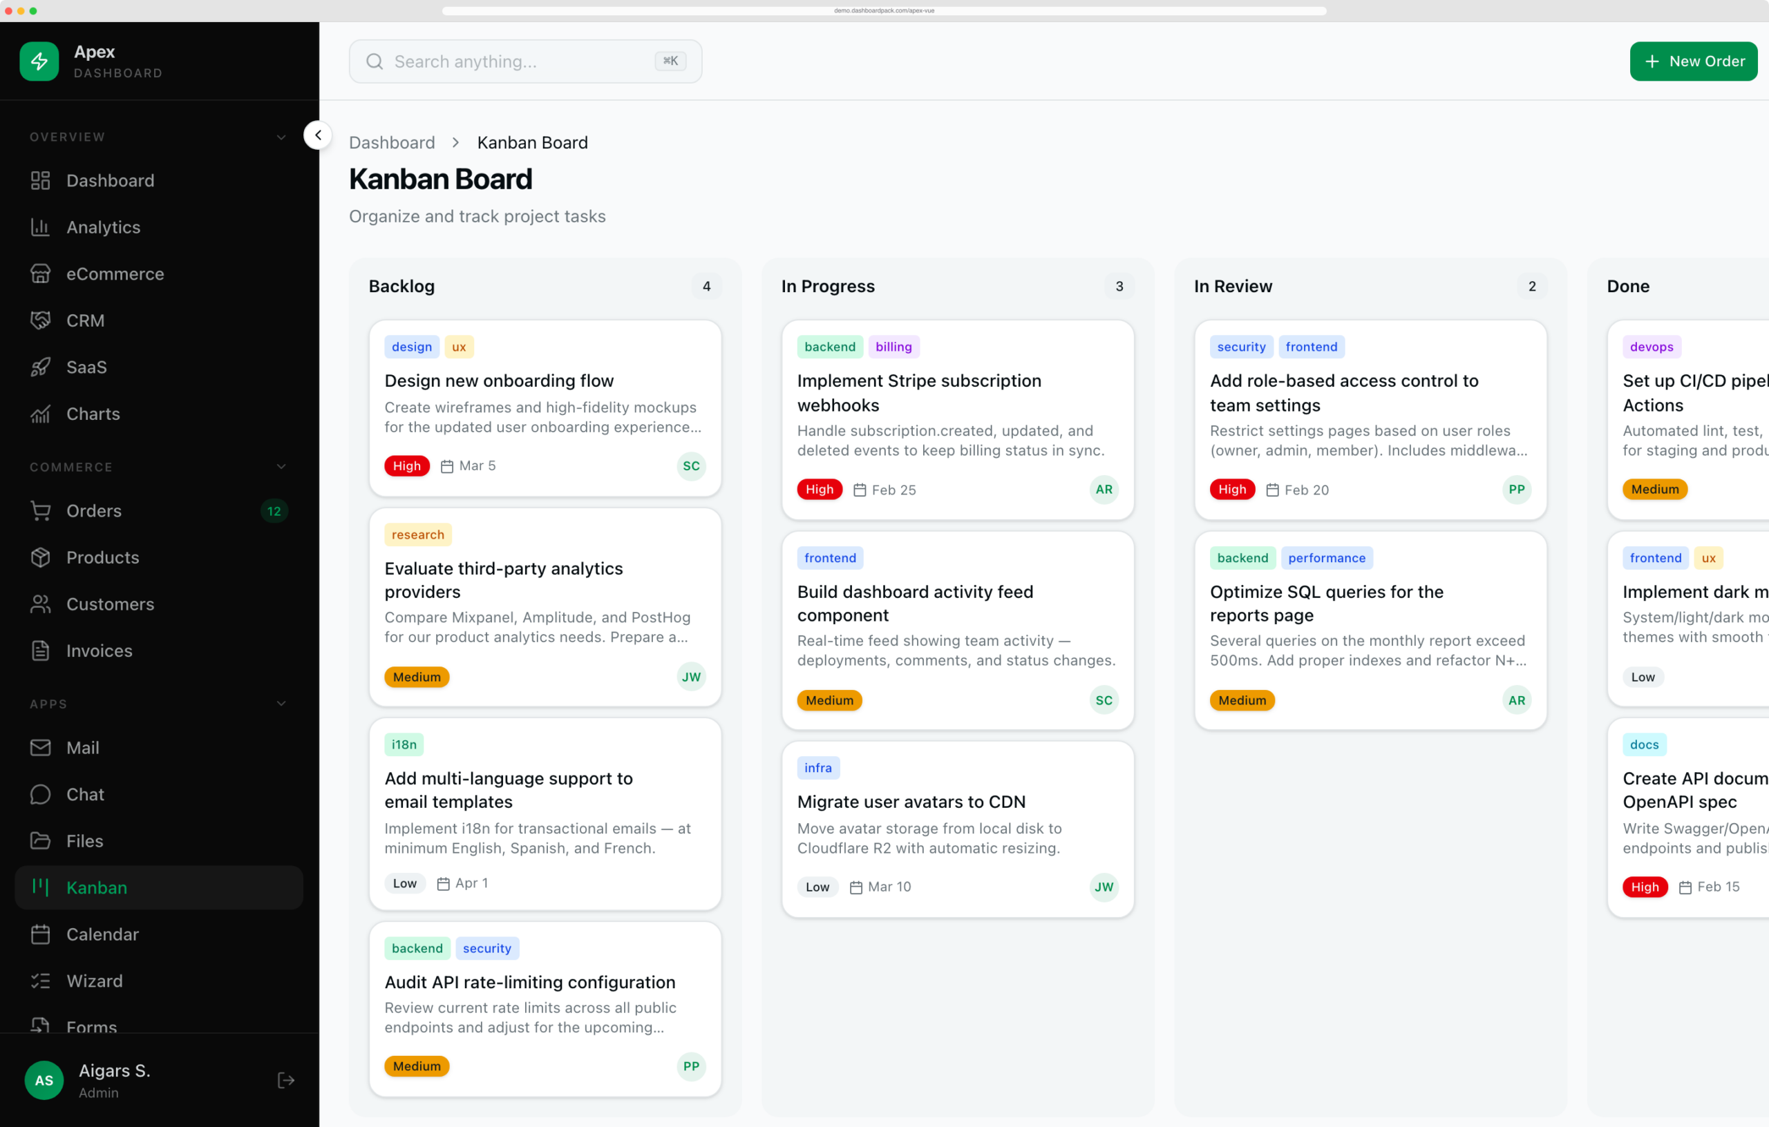Open Optimize SQL queries card
The height and width of the screenshot is (1127, 1769).
click(1371, 630)
